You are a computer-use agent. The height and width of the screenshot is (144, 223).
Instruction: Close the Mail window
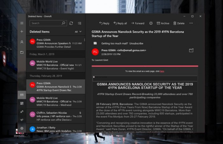200,16
